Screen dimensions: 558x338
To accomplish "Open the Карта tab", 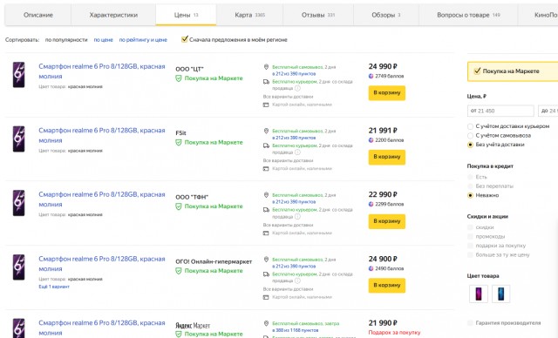I will (x=249, y=15).
